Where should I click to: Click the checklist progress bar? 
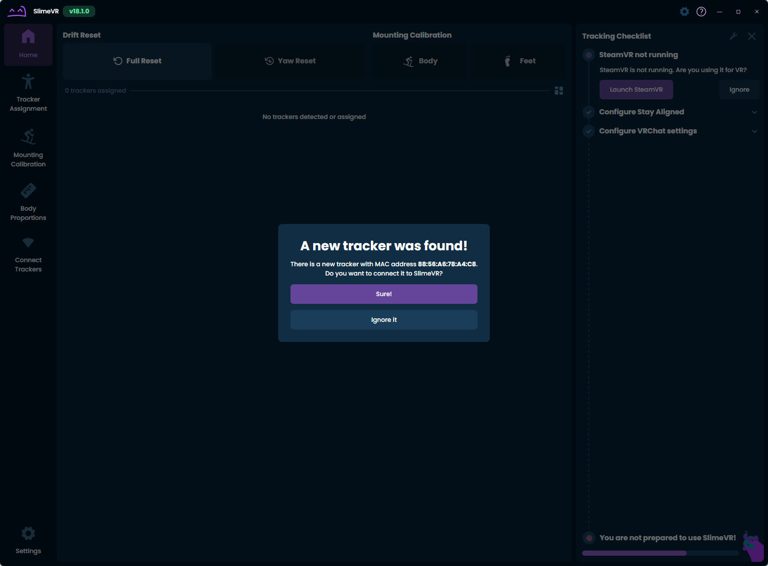pyautogui.click(x=660, y=553)
